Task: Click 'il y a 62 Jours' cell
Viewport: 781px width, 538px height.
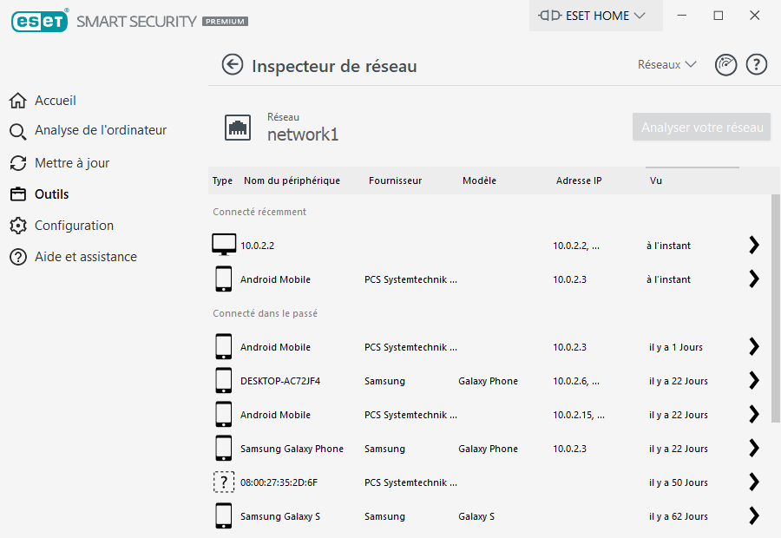Action: 678,516
